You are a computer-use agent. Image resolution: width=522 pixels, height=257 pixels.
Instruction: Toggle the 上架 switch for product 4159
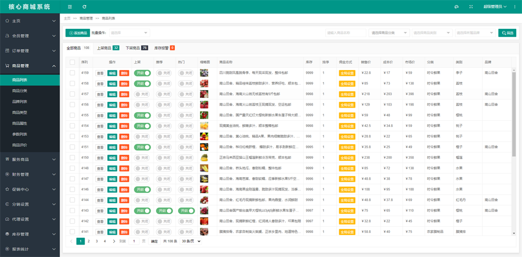click(x=142, y=73)
